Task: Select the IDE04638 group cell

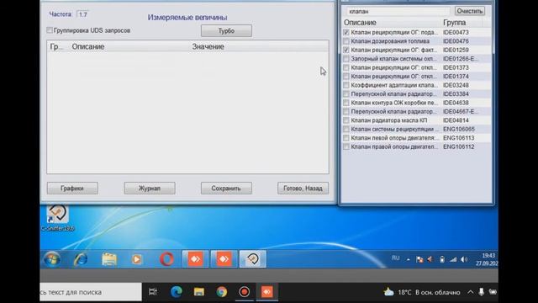Action: click(456, 103)
